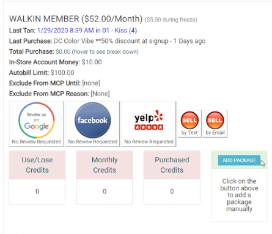Screen dimensions: 272x234
Task: Click the Use/Lose Credits count of 0
Action: point(37,191)
